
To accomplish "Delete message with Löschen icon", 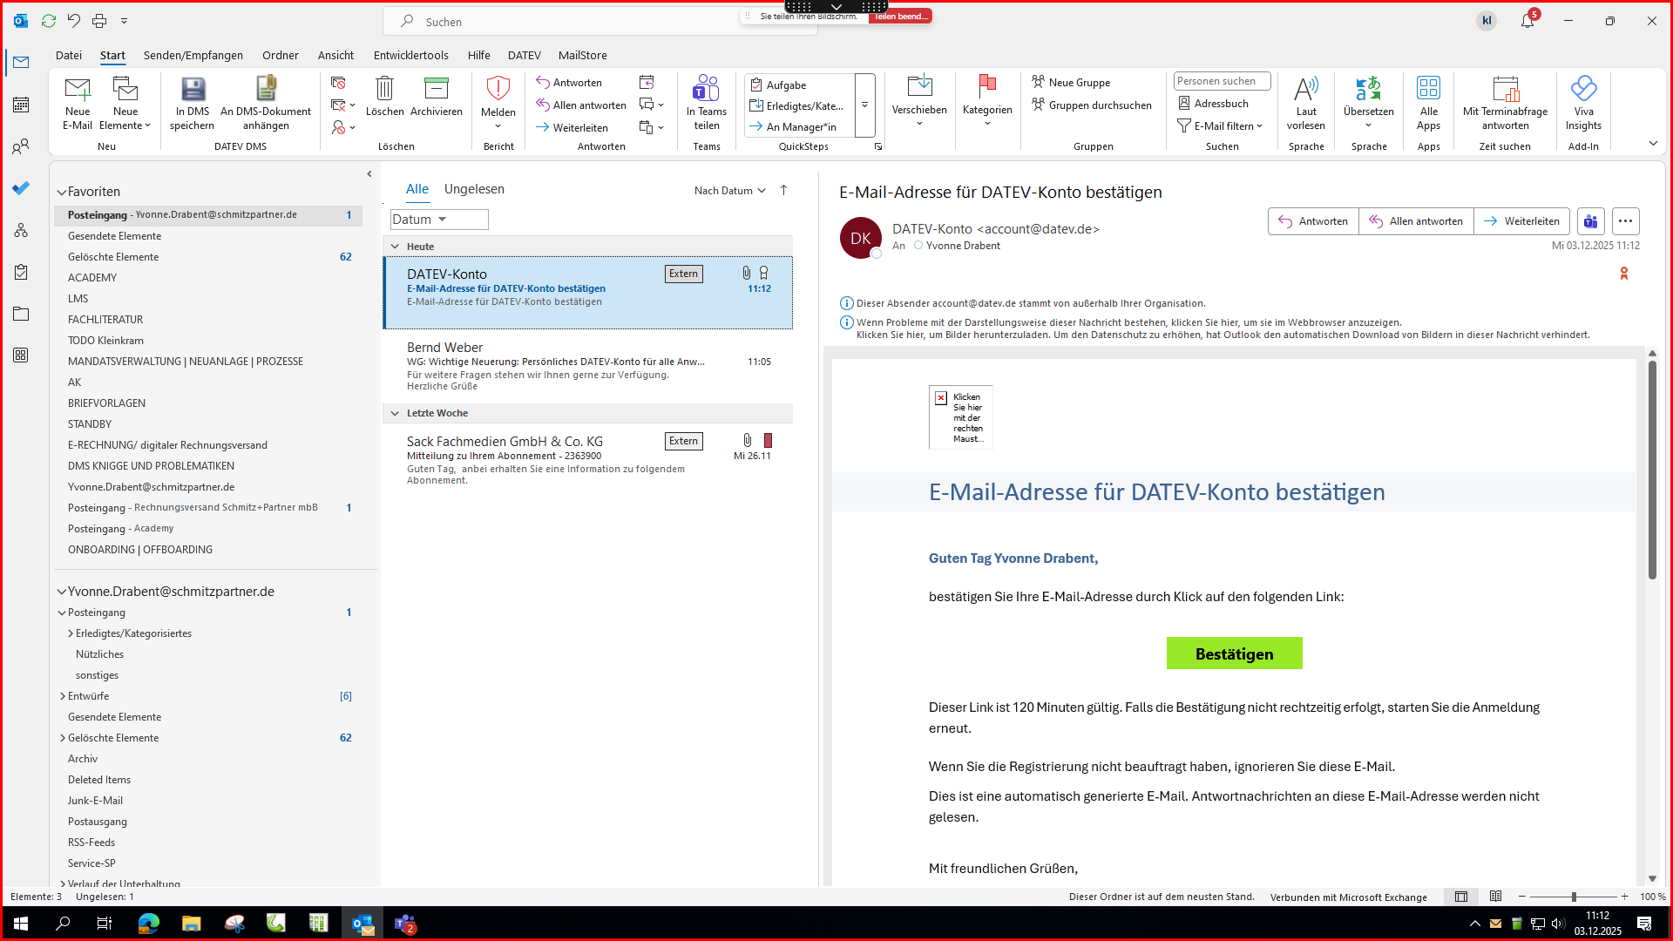I will pos(384,89).
